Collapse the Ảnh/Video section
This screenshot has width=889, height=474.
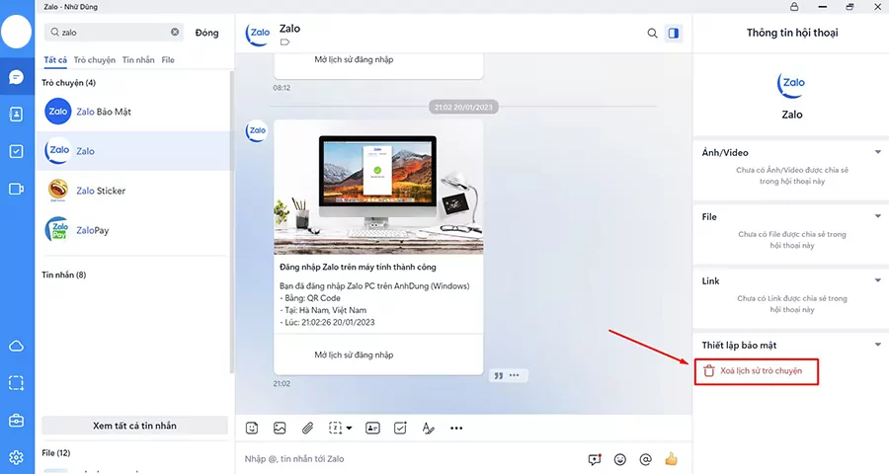[878, 152]
